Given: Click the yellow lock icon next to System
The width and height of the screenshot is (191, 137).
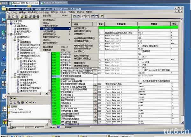Looking at the screenshot, I should (x=9, y=107).
